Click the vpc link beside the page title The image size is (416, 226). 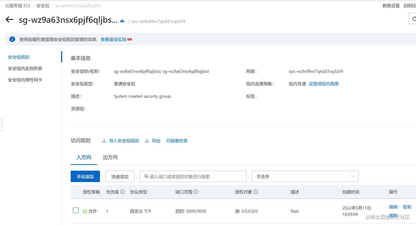coord(158,21)
